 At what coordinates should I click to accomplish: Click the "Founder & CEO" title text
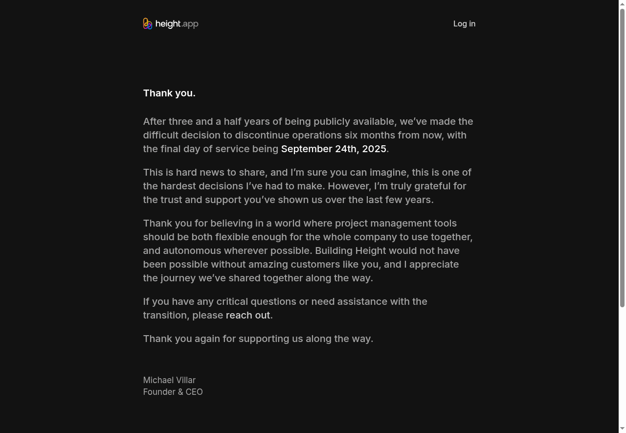173,392
